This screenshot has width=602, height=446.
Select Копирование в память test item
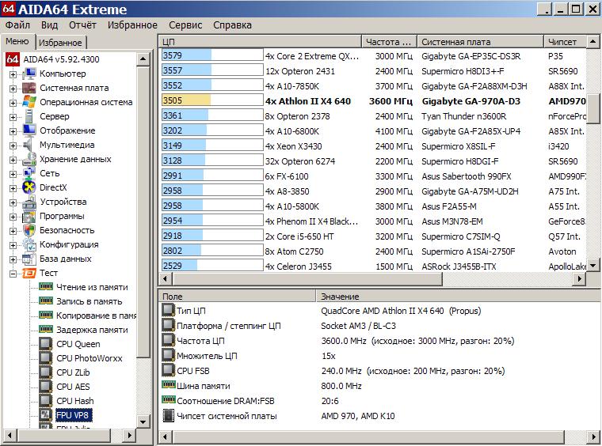pyautogui.click(x=96, y=316)
